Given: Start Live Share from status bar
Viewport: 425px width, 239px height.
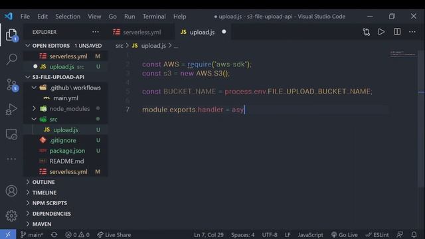Looking at the screenshot, I should coord(114,234).
